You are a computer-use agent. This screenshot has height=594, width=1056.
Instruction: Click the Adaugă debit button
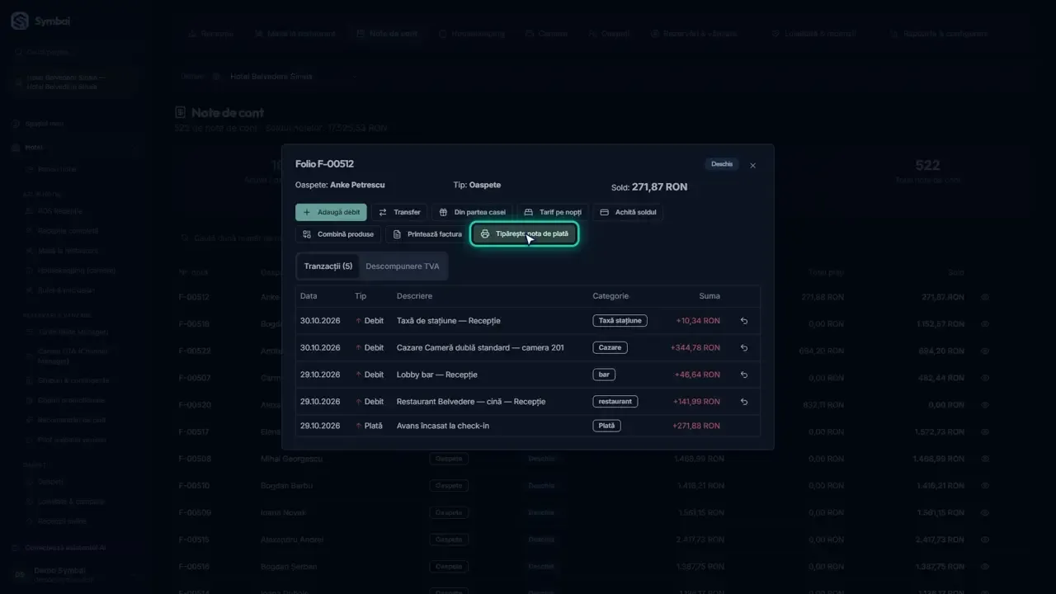331,212
